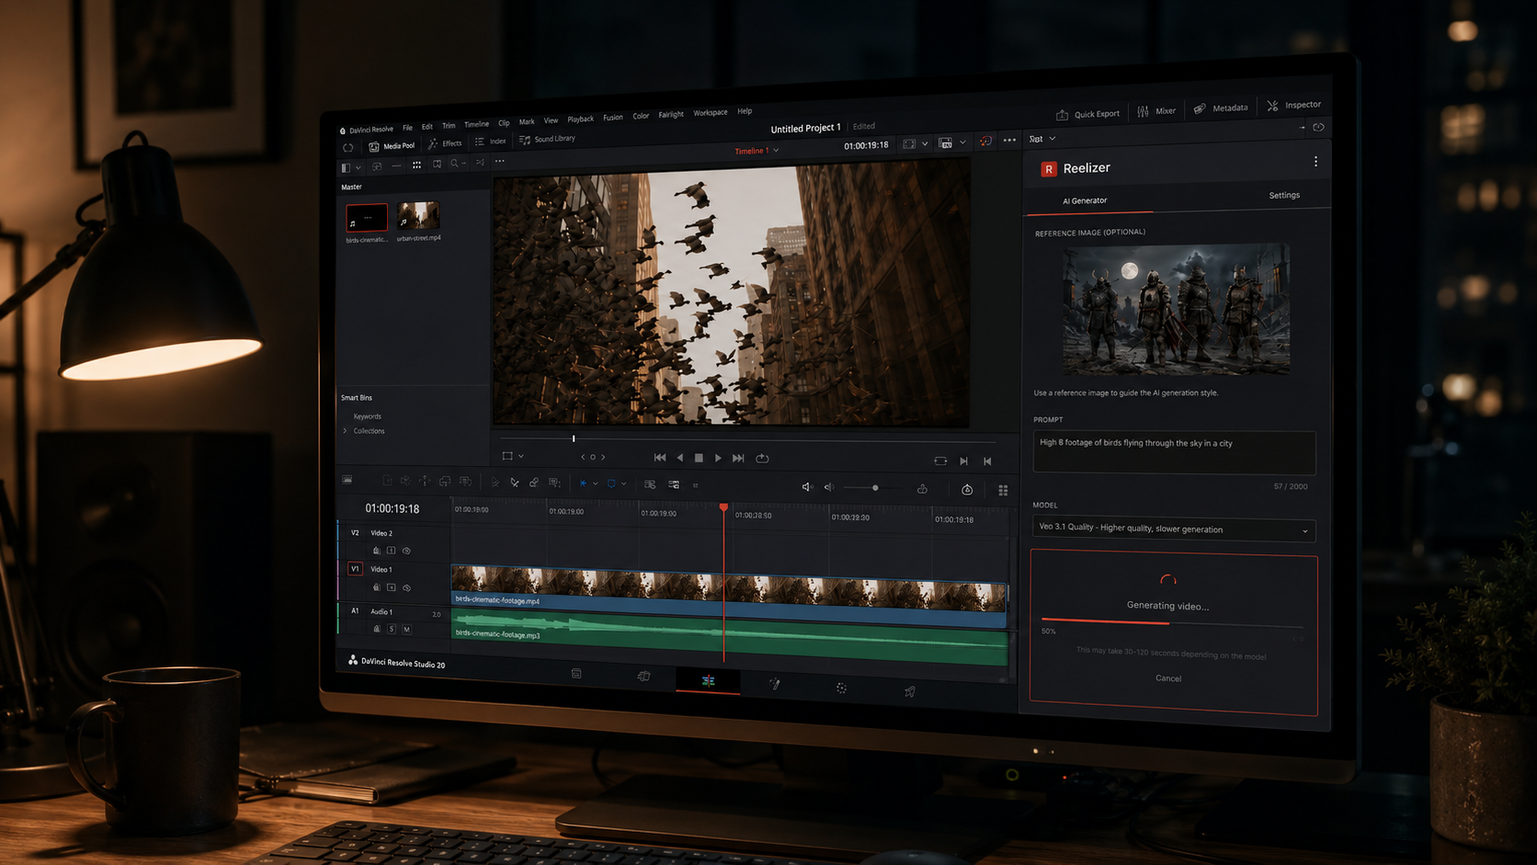Viewport: 1537px width, 865px height.
Task: Lock the Video 2 track
Action: click(x=376, y=551)
